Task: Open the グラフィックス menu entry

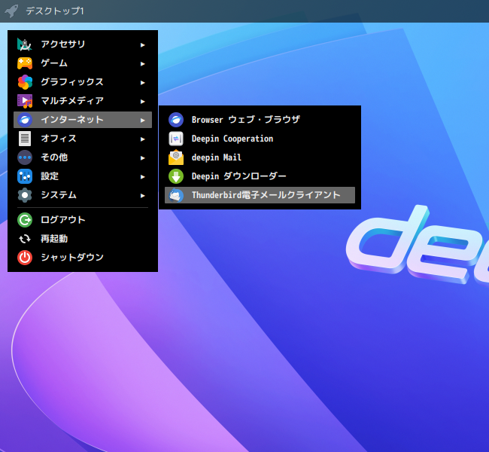Action: pyautogui.click(x=83, y=82)
